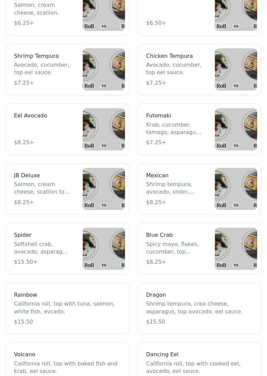The image size is (267, 376).
Task: Open the Shrimp Tempura roll thumbnail image
Action: [x=104, y=69]
